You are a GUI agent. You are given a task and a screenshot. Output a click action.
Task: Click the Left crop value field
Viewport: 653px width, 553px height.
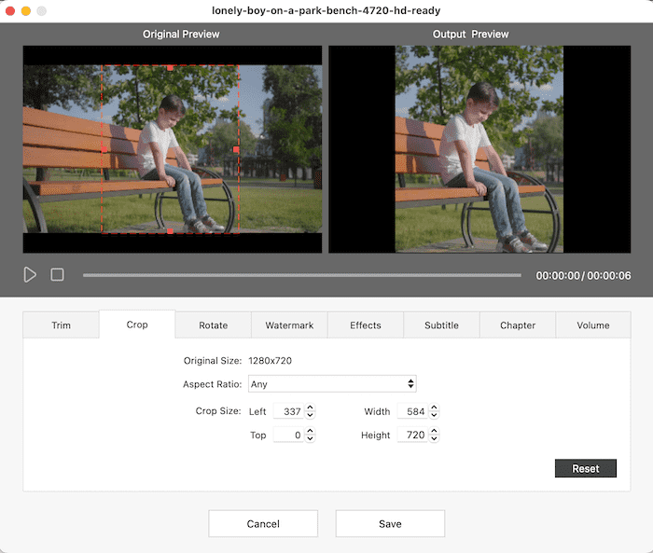(x=288, y=411)
